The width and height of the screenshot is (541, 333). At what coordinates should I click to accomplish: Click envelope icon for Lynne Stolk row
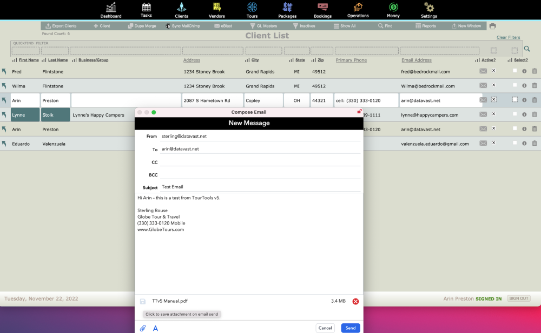click(483, 114)
